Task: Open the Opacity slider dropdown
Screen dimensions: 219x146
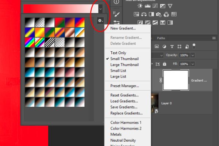Action: 193,55
